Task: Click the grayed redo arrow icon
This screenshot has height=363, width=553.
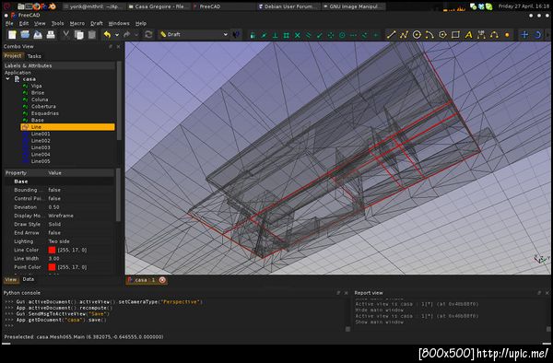Action: (x=126, y=34)
